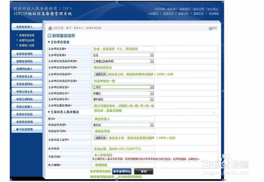Click the 主办单位名称 input field
The height and width of the screenshot is (182, 264).
[x=124, y=49]
